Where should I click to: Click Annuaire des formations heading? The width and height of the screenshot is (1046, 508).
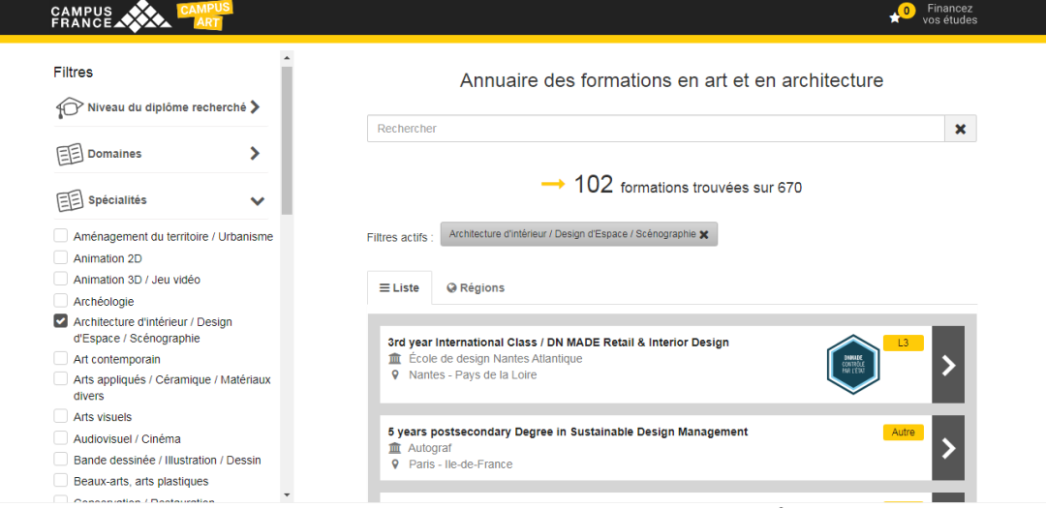(672, 80)
